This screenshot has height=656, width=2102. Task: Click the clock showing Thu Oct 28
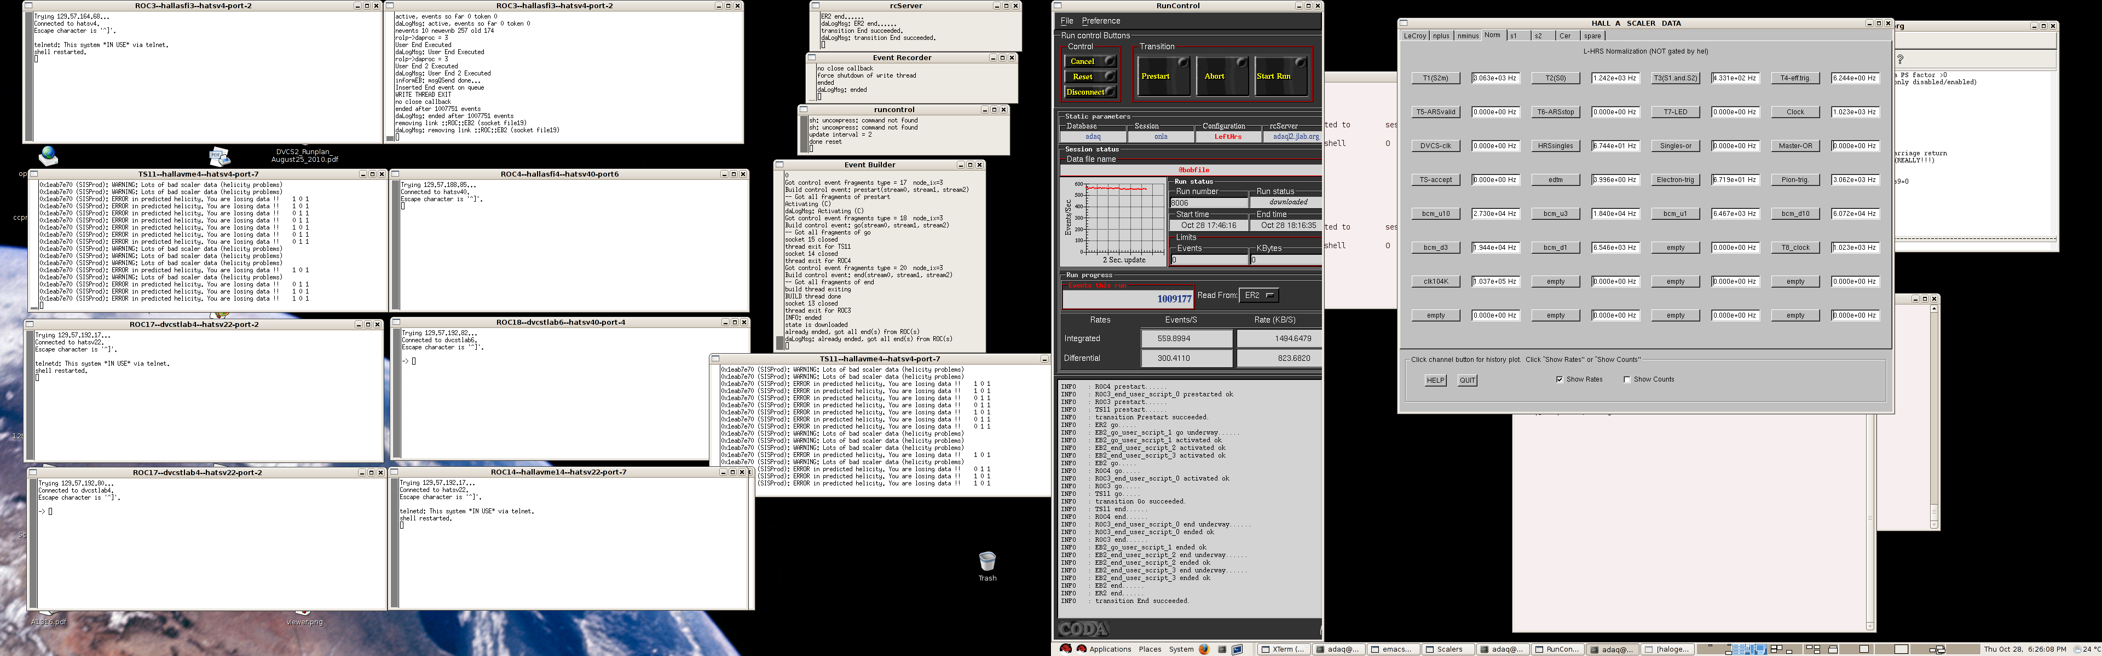(x=2024, y=649)
